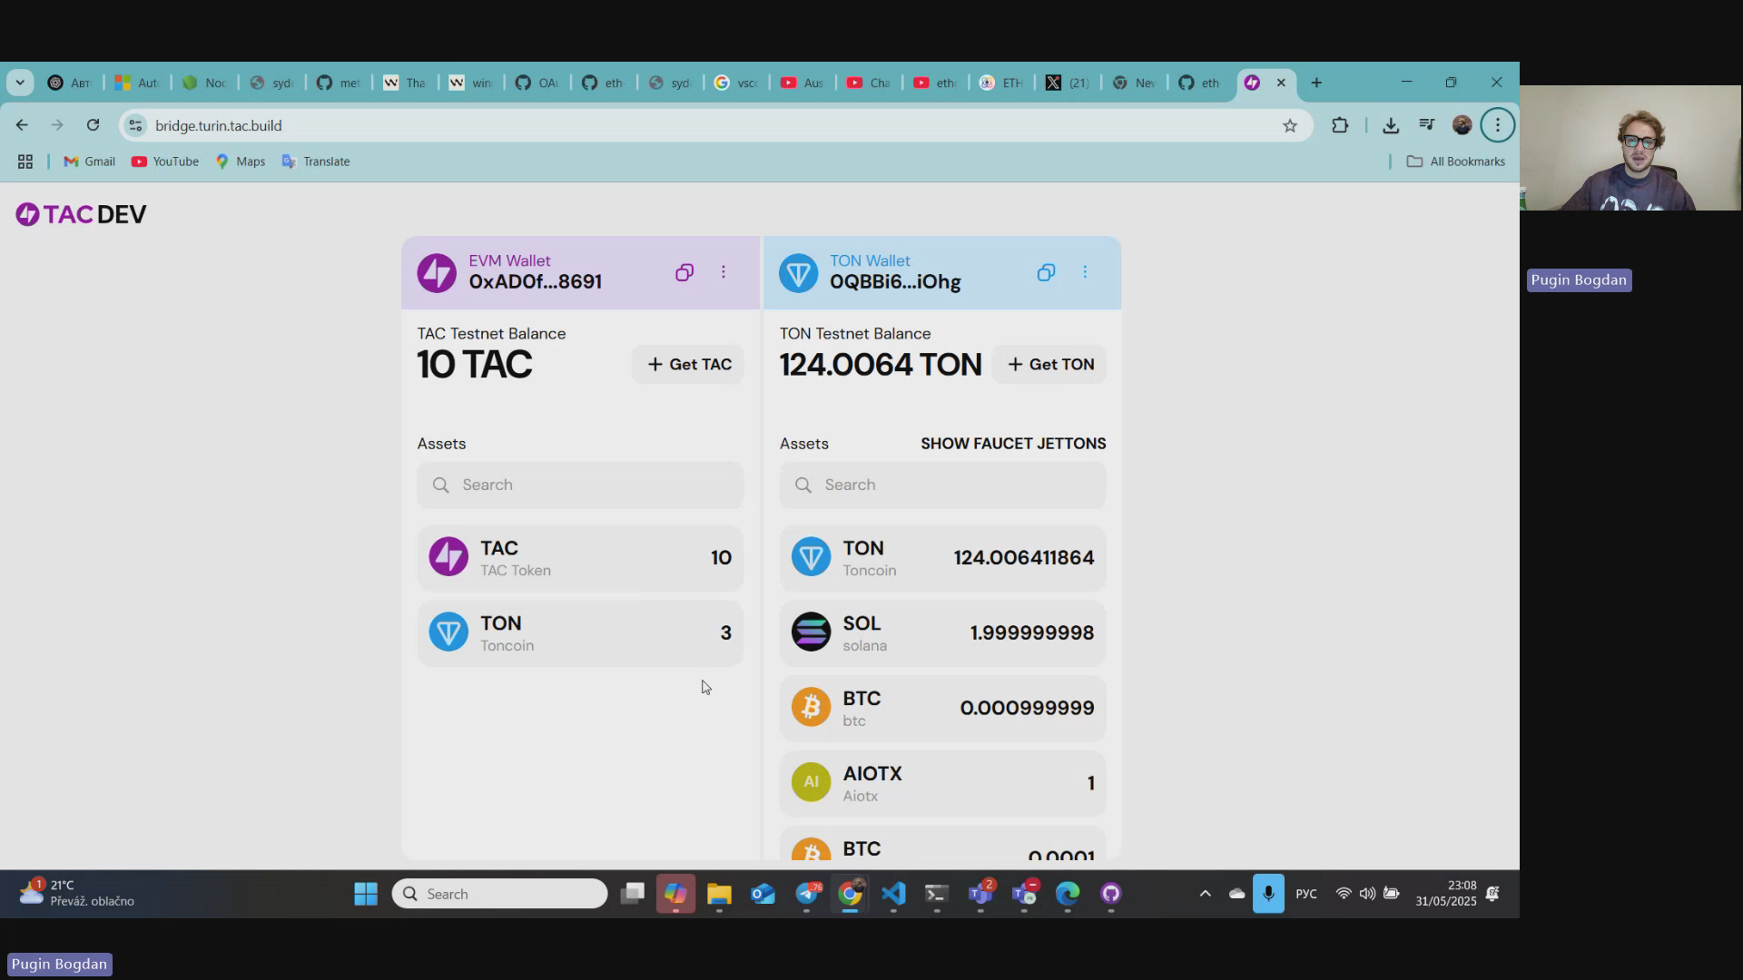1743x980 pixels.
Task: Switch the РУС keyboard language
Action: coord(1306,894)
